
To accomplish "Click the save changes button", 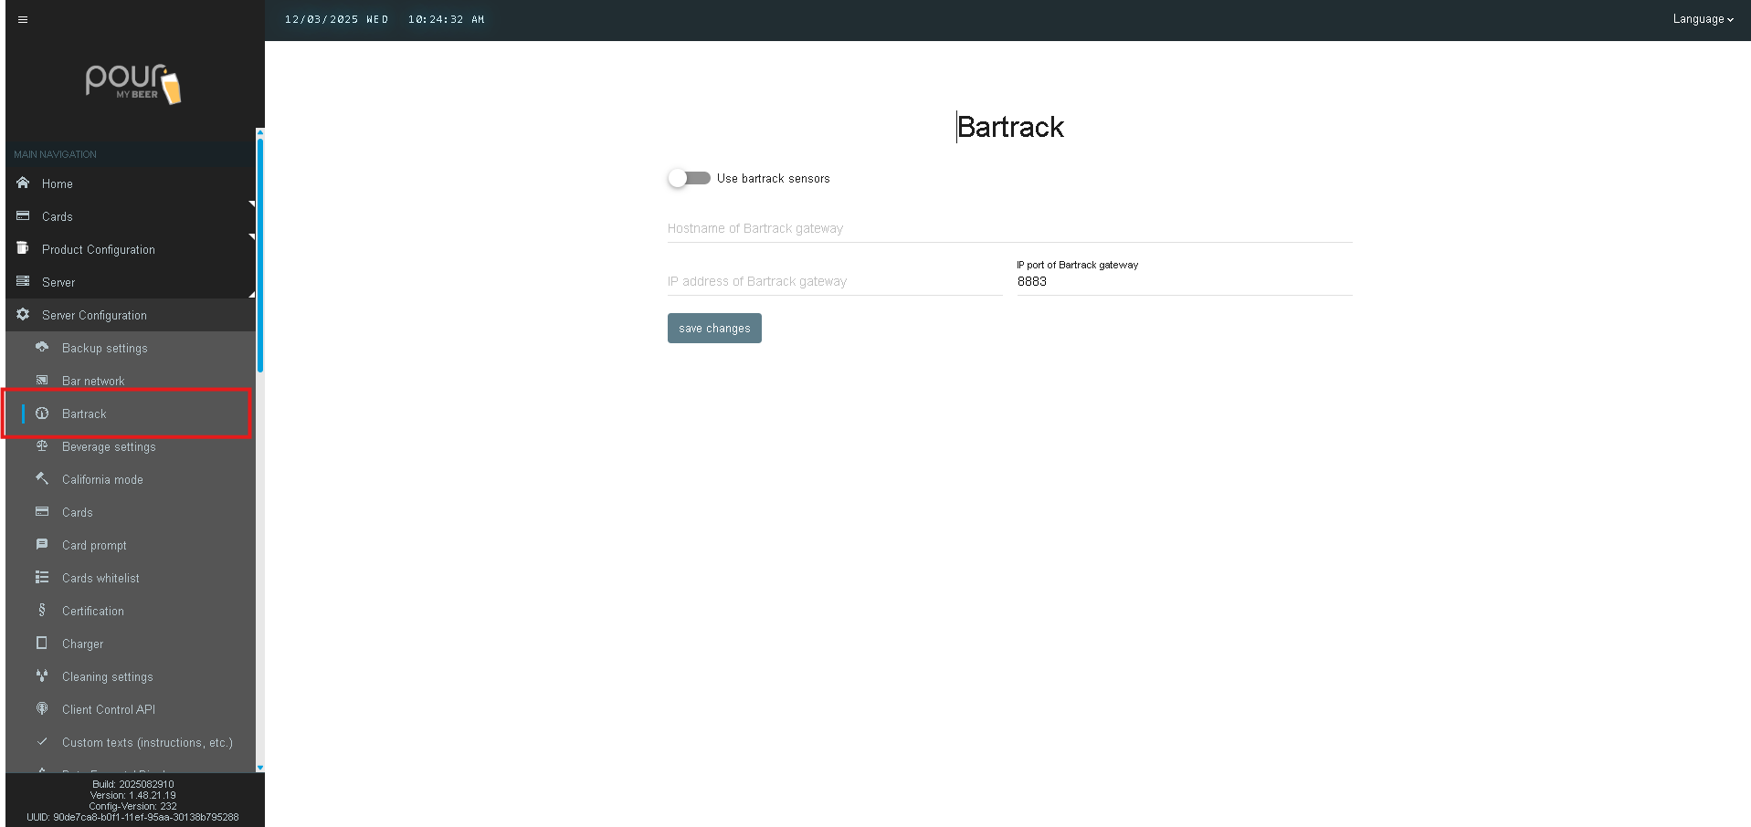I will [714, 329].
